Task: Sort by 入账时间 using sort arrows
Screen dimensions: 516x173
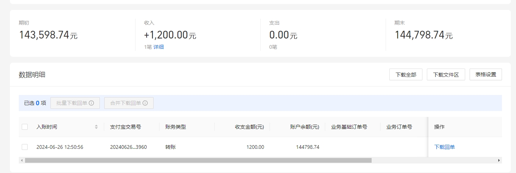Action: tap(96, 127)
